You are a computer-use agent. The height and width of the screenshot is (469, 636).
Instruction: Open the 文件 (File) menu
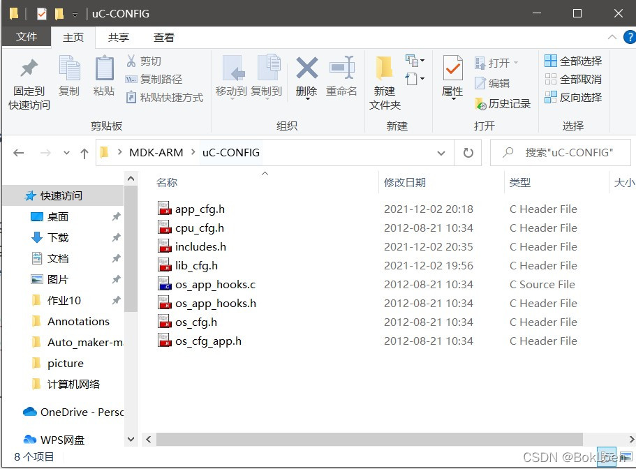26,37
